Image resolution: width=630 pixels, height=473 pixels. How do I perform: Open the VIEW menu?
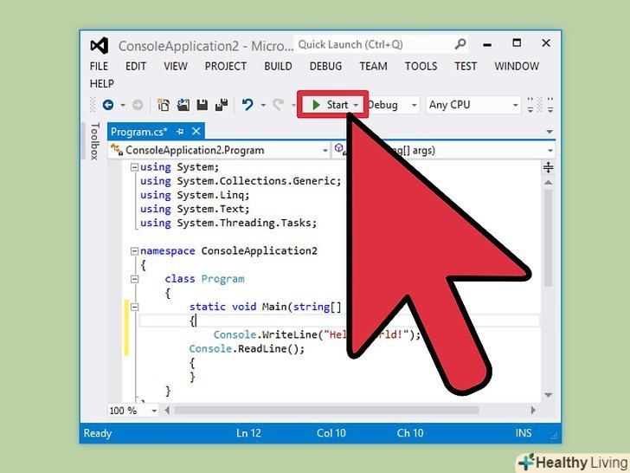(176, 67)
